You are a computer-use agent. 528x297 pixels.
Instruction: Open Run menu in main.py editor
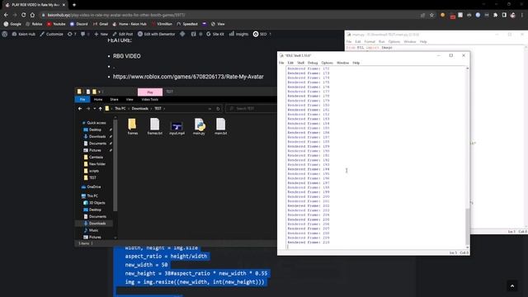381,42
